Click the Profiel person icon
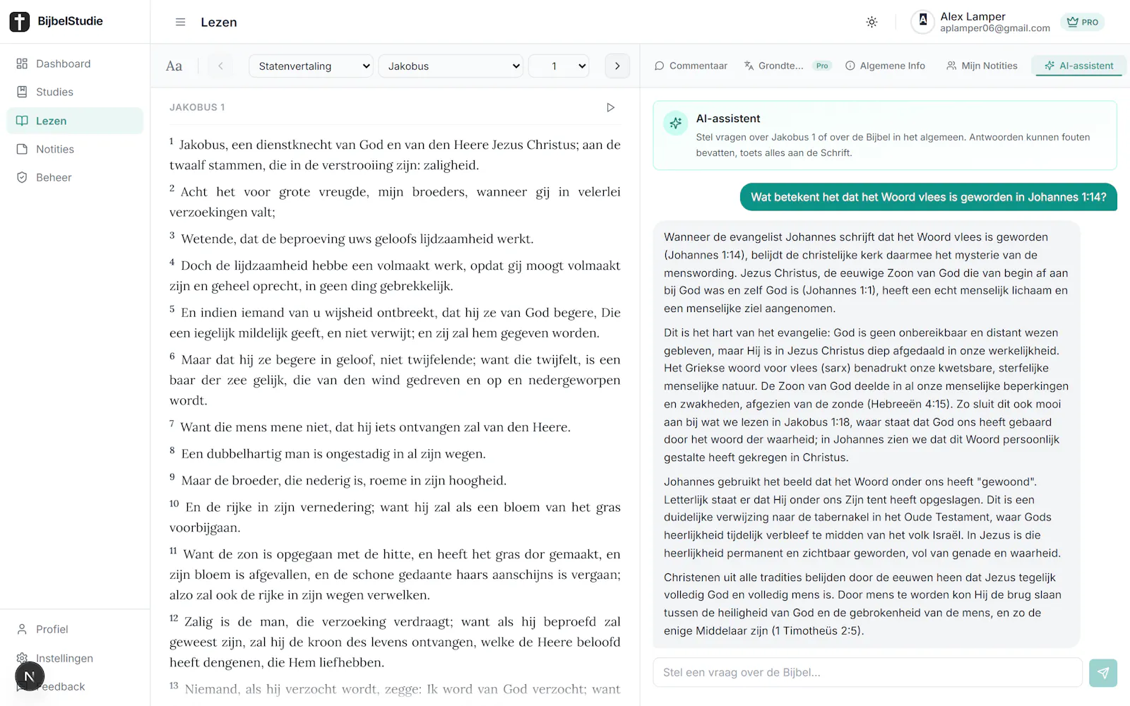The width and height of the screenshot is (1130, 706). click(x=22, y=629)
